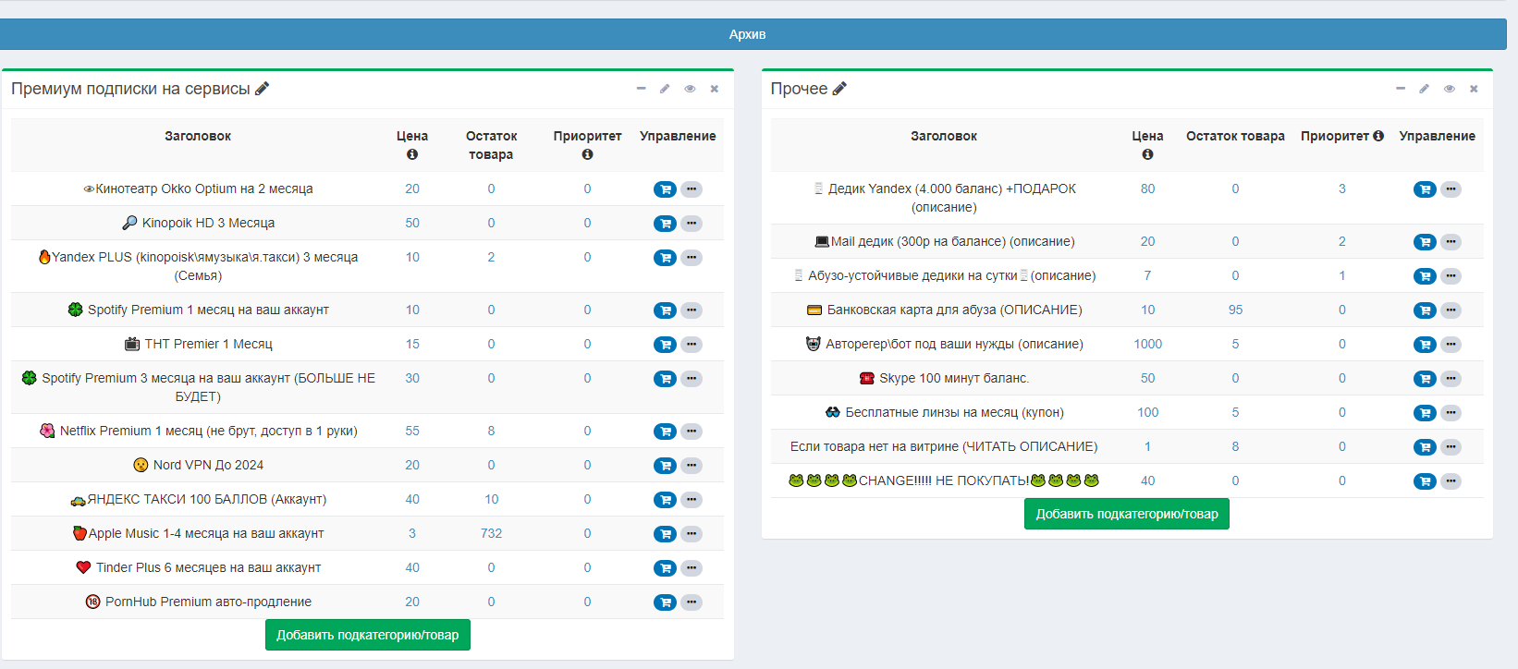Click cart icon for Nord VPN До 2024

point(665,466)
